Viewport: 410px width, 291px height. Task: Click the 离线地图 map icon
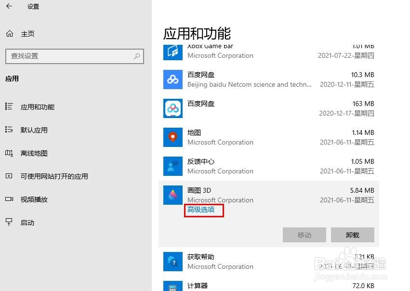[9, 153]
